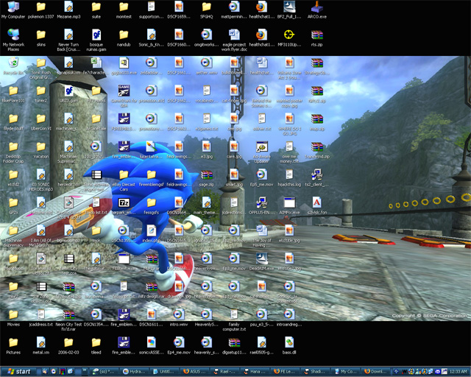Switch to the My Co... taskbar button
This screenshot has height=377, width=471.
click(x=347, y=371)
